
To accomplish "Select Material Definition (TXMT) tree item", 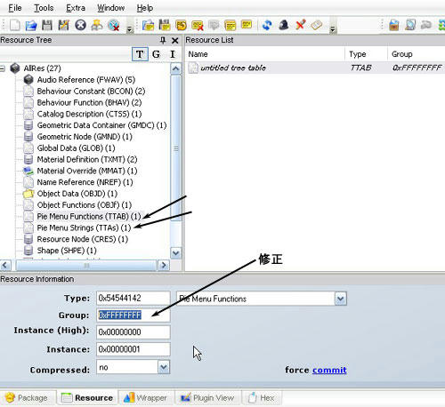I will 87,159.
